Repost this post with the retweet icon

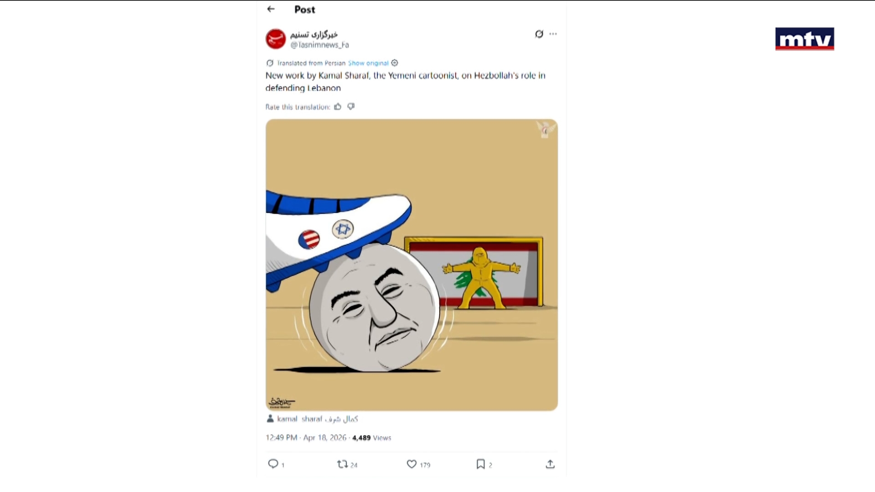click(x=342, y=464)
